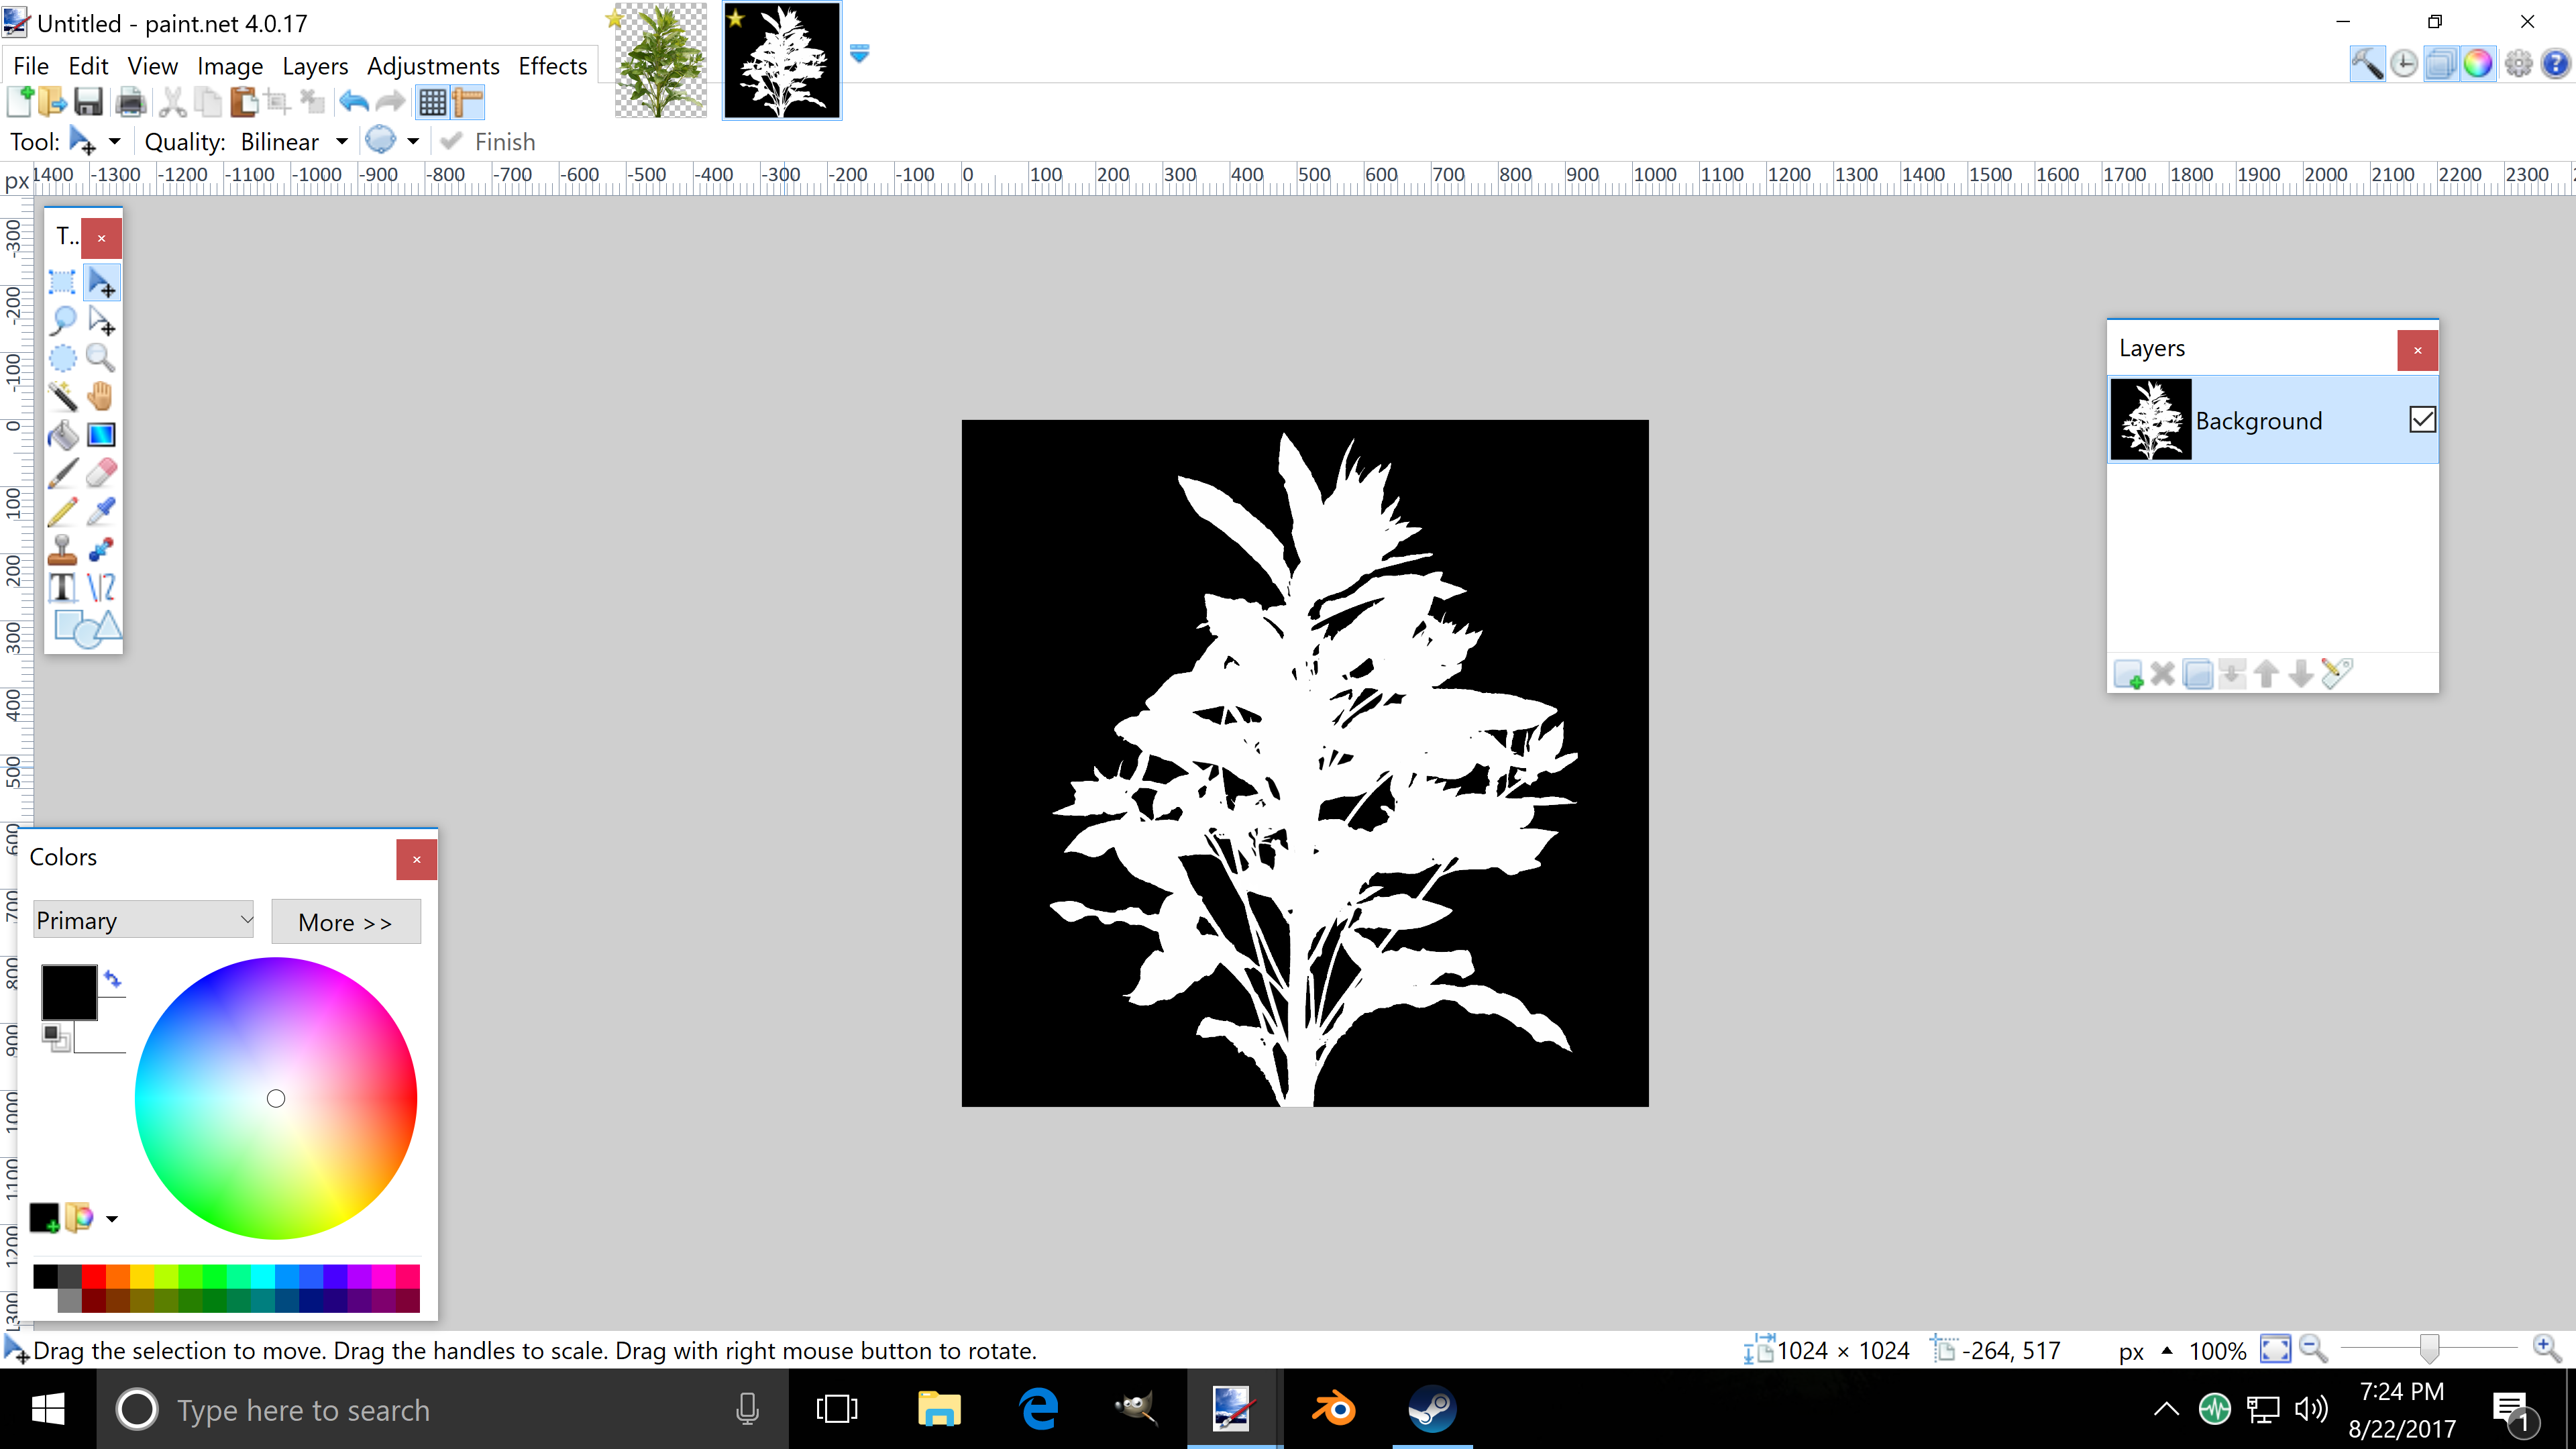Click the More >> button in Colors
The width and height of the screenshot is (2576, 1449).
(x=345, y=922)
